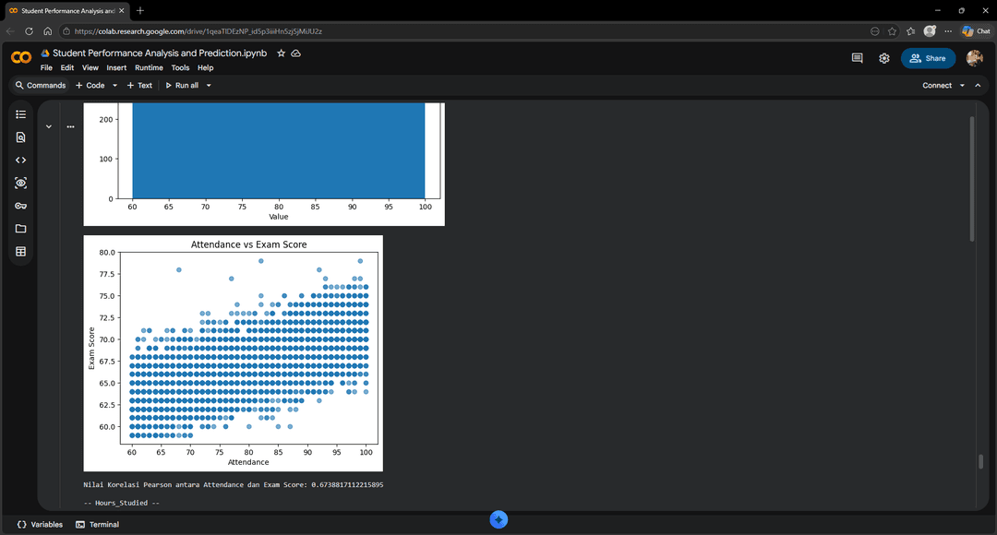Click the histogram plot image
The image size is (997, 535).
coord(264,164)
